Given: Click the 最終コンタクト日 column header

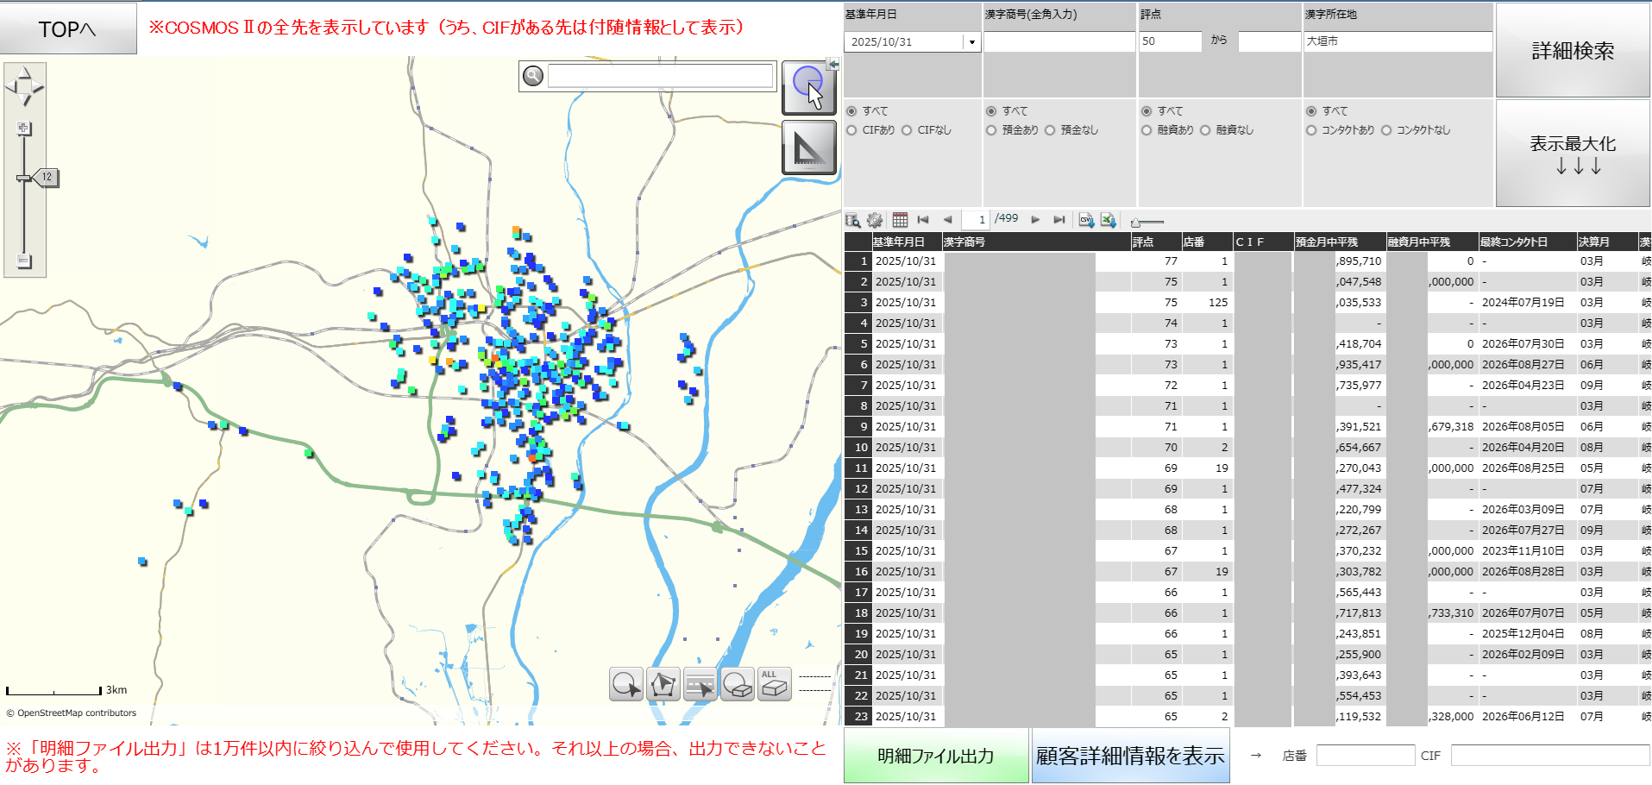Looking at the screenshot, I should 1527,242.
